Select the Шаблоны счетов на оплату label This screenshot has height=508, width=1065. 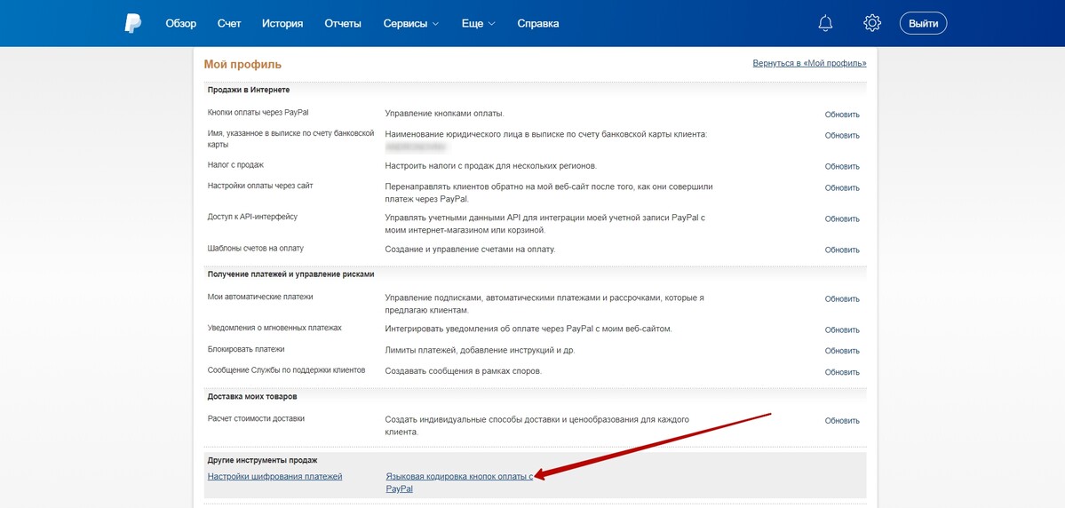pyautogui.click(x=256, y=248)
